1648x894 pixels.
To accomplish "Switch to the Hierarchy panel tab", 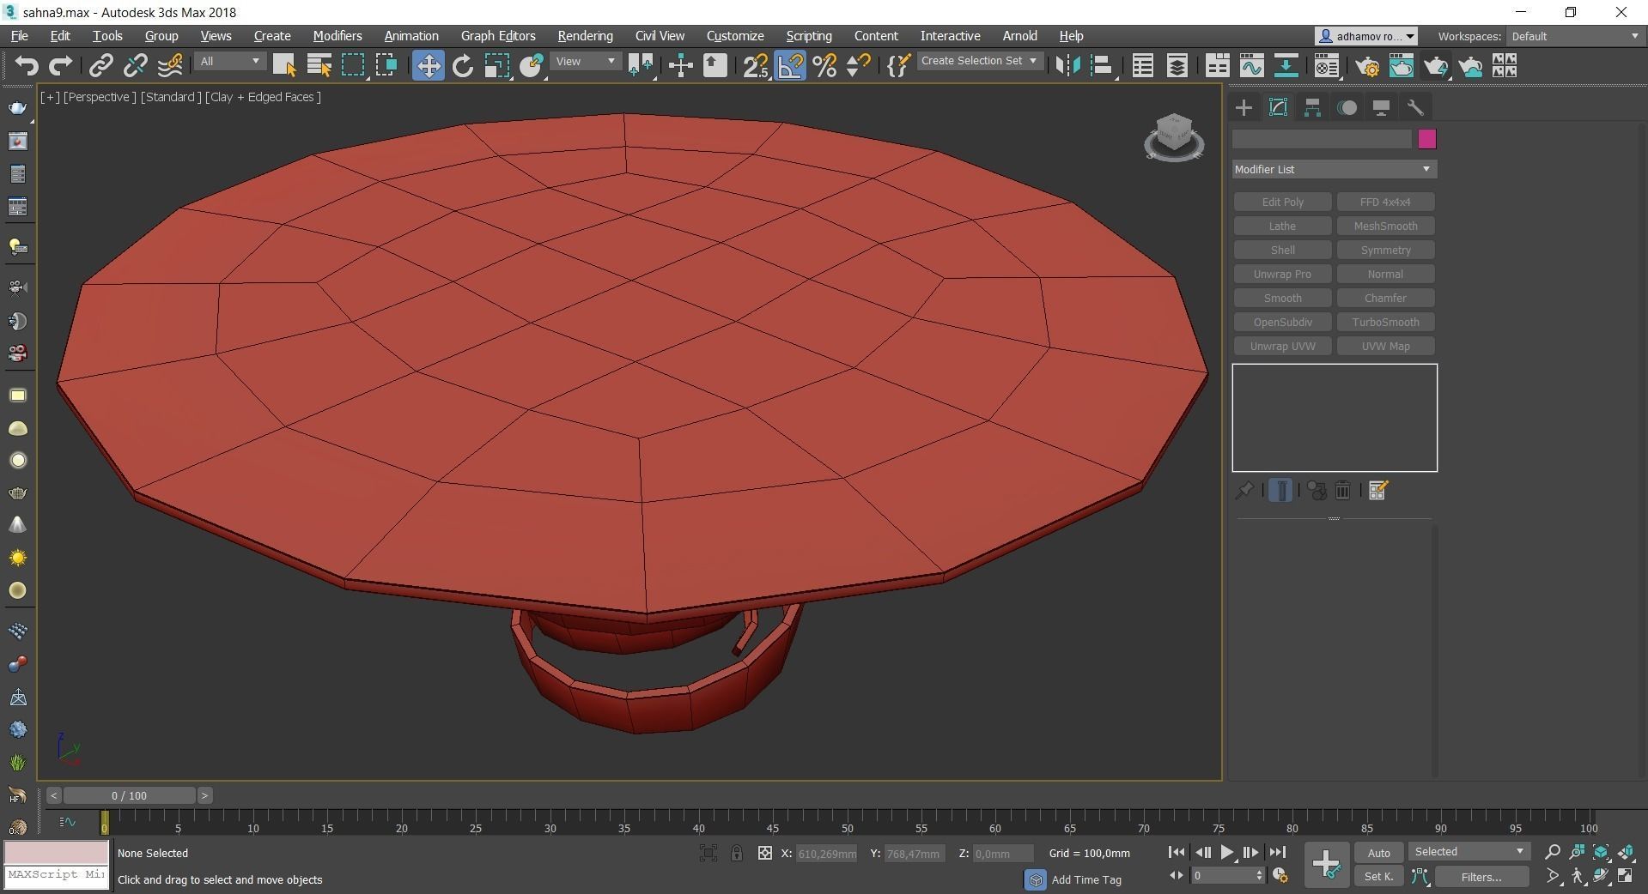I will click(1312, 107).
